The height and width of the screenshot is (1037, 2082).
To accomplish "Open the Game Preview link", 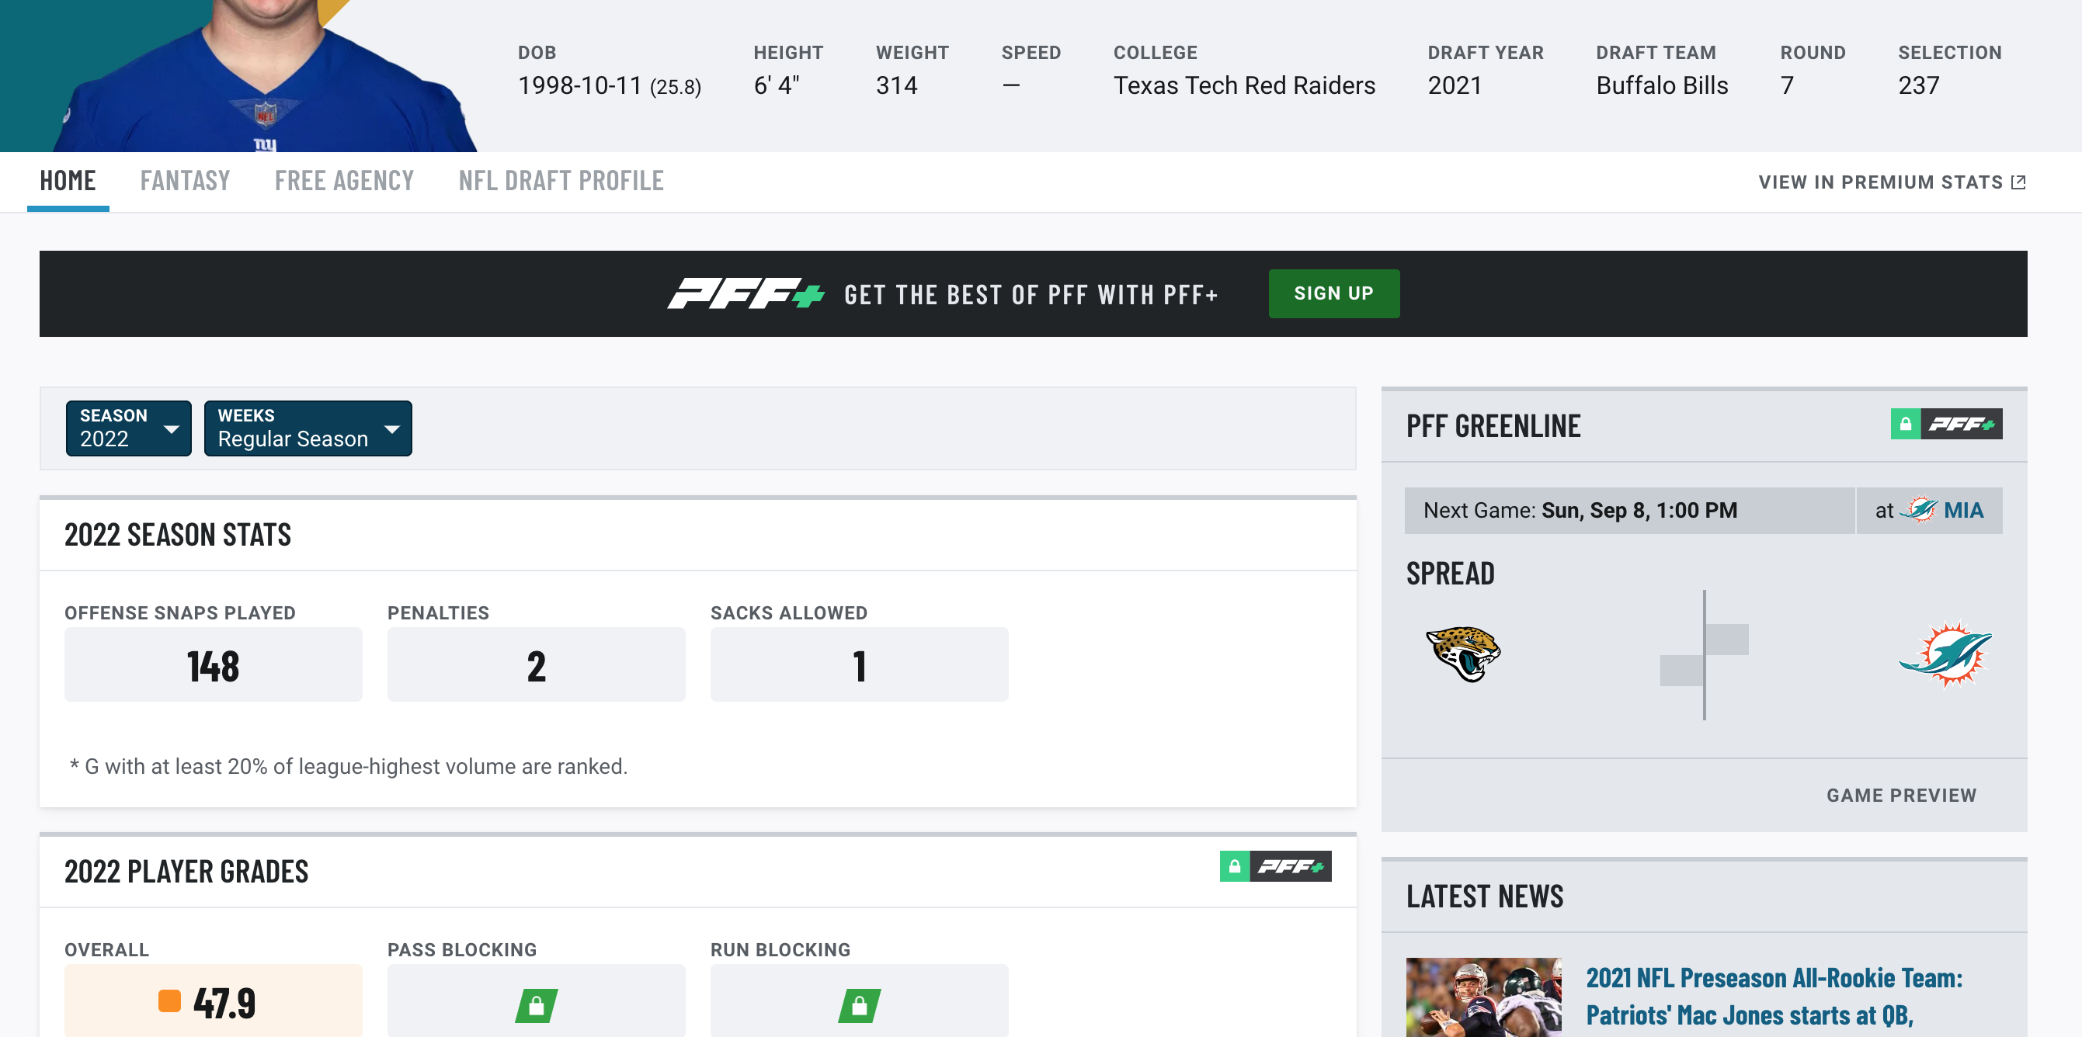I will [1901, 796].
